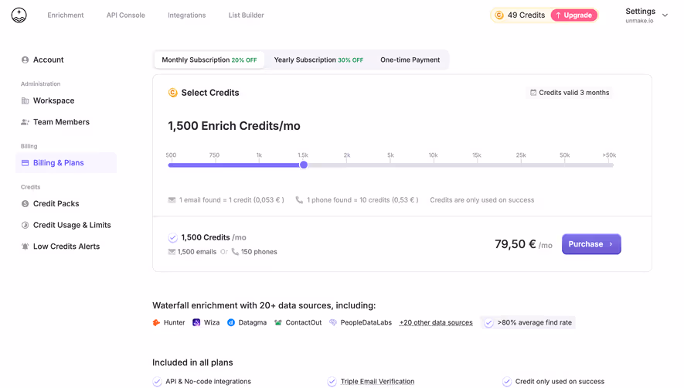Viewport: 684px width, 388px height.
Task: Click calendar icon beside Credits valid 3 months
Action: coord(533,93)
